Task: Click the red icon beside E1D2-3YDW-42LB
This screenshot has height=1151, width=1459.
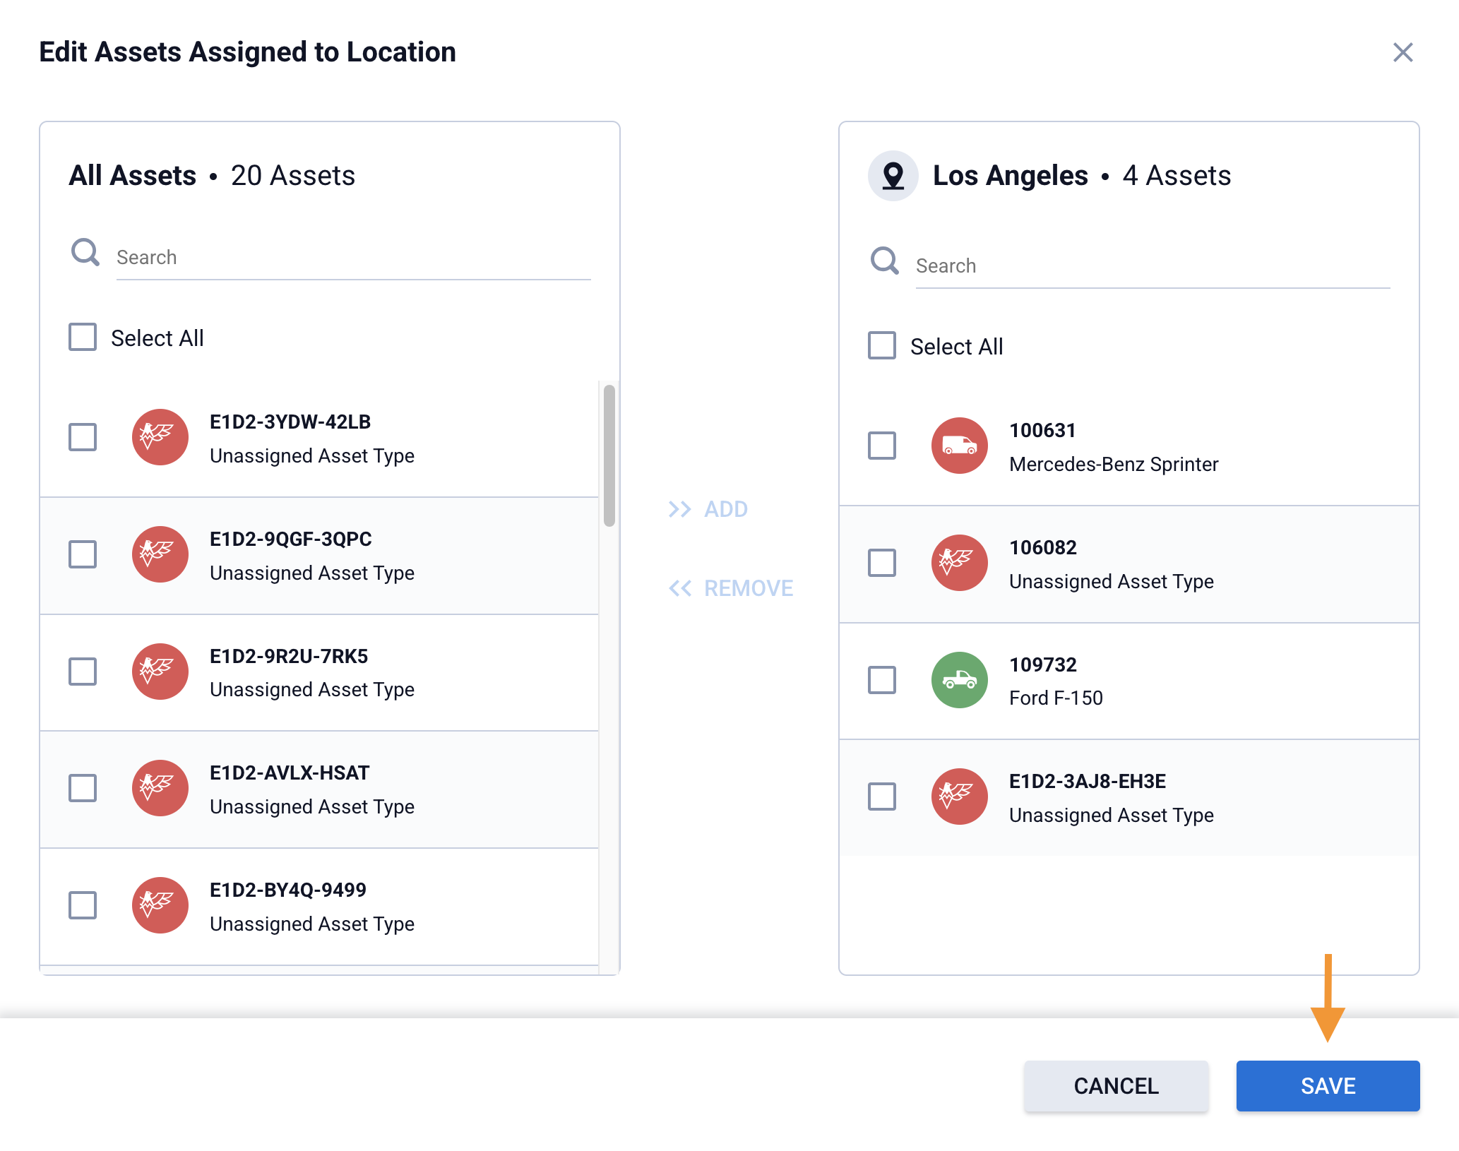Action: 160,437
